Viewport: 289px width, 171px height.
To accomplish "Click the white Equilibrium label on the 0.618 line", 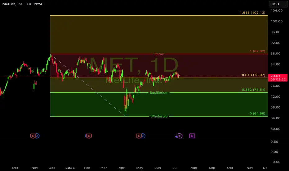I will click(159, 78).
